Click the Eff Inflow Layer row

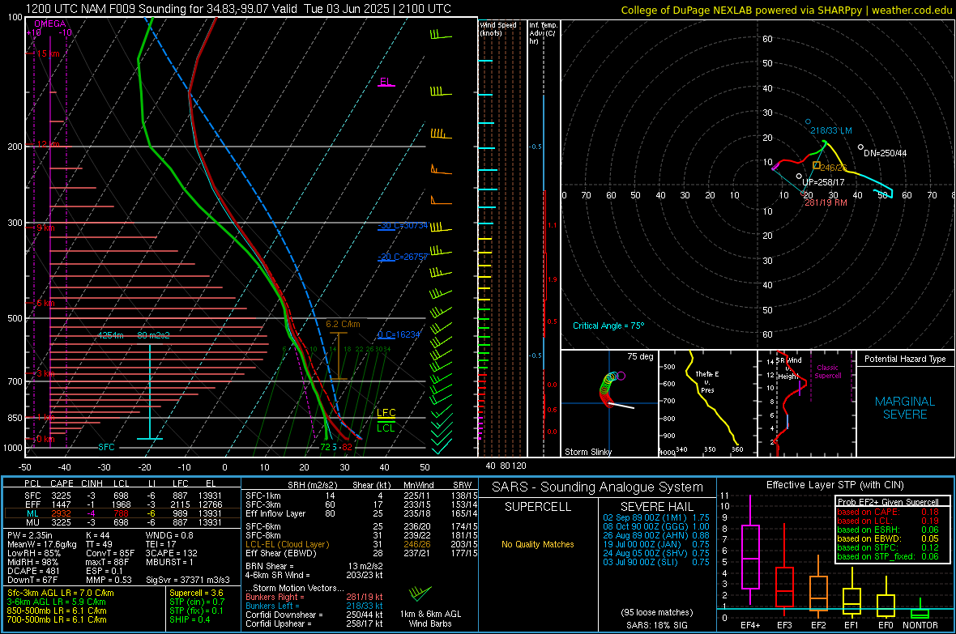(361, 513)
